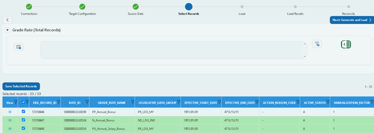View record PG_Annual_Salary_Bonus with eye icon
The image size is (374, 133).
tap(10, 129)
